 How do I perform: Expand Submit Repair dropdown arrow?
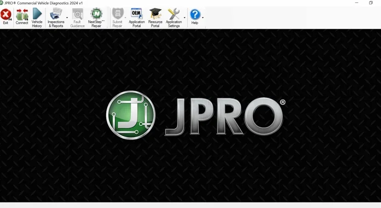(125, 18)
